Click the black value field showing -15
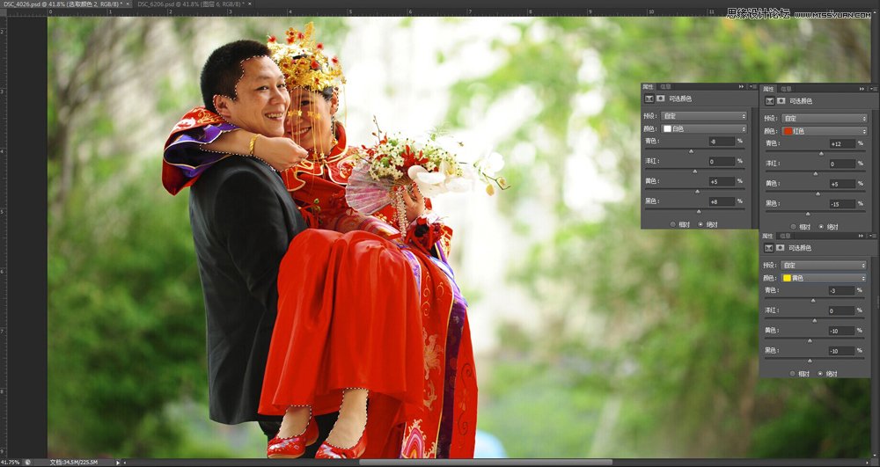 click(x=842, y=204)
